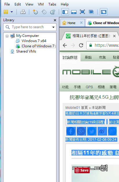The width and height of the screenshot is (119, 182).
Task: Open the 功能 navigation item
Action: pyautogui.click(x=65, y=87)
